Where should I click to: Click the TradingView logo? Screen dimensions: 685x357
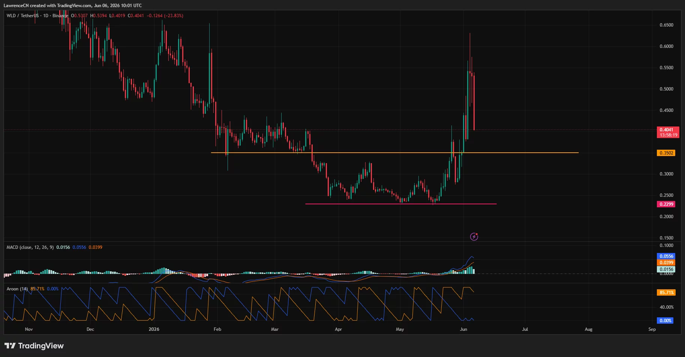(x=34, y=346)
